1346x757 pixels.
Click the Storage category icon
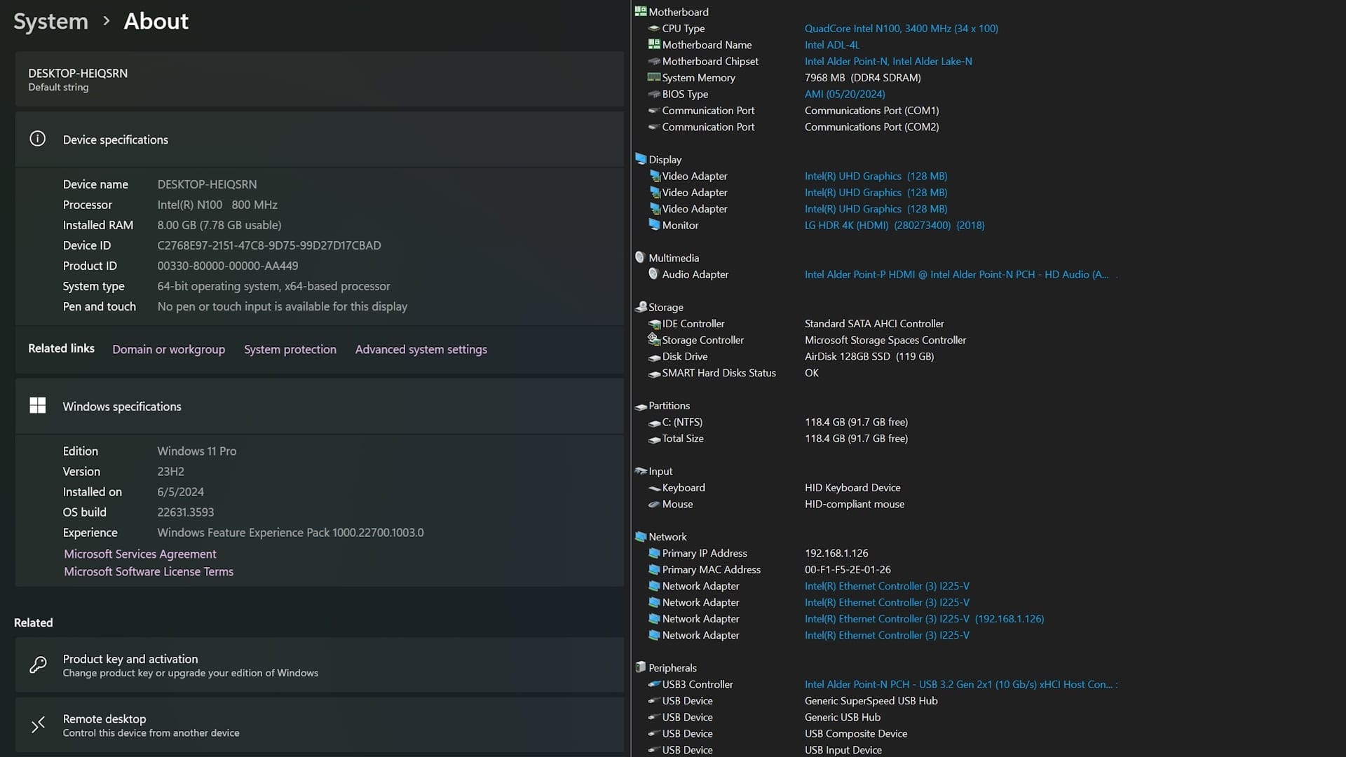(640, 307)
